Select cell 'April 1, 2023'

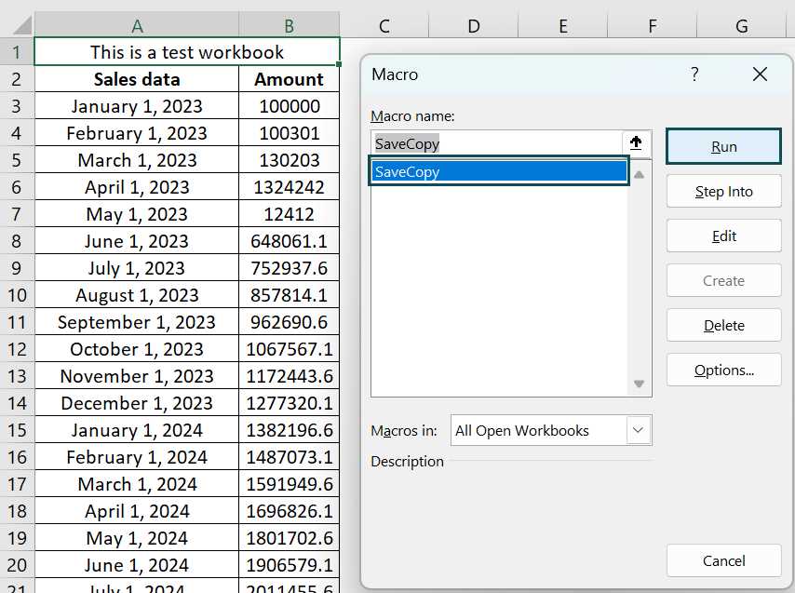pos(137,187)
